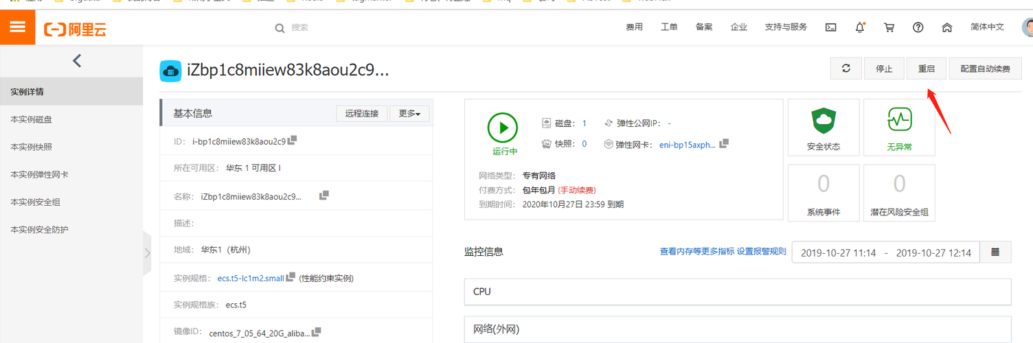
Task: Select 实例详情 in the sidebar
Action: (71, 92)
